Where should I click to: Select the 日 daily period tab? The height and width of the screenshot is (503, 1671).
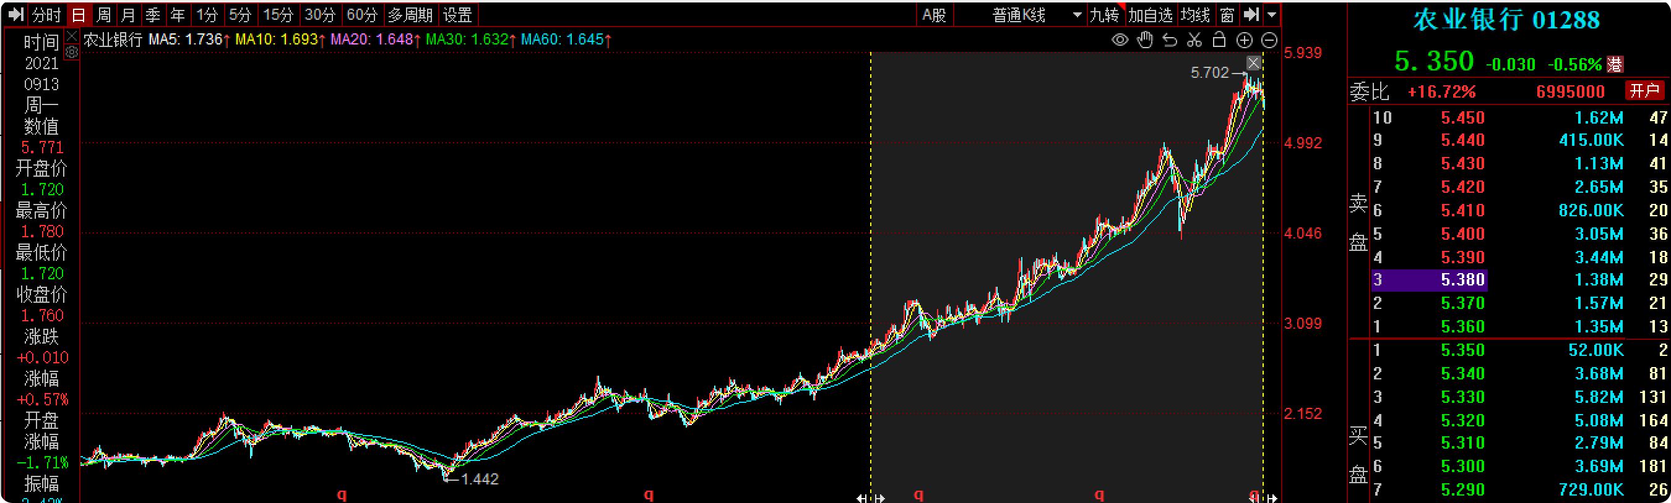coord(79,14)
